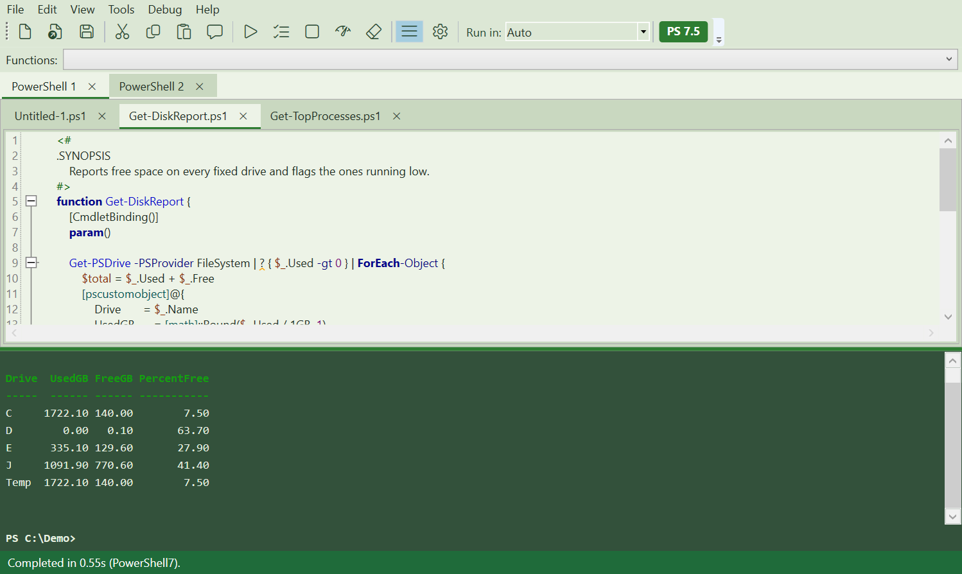Click editor scrollbar up arrow

948,141
